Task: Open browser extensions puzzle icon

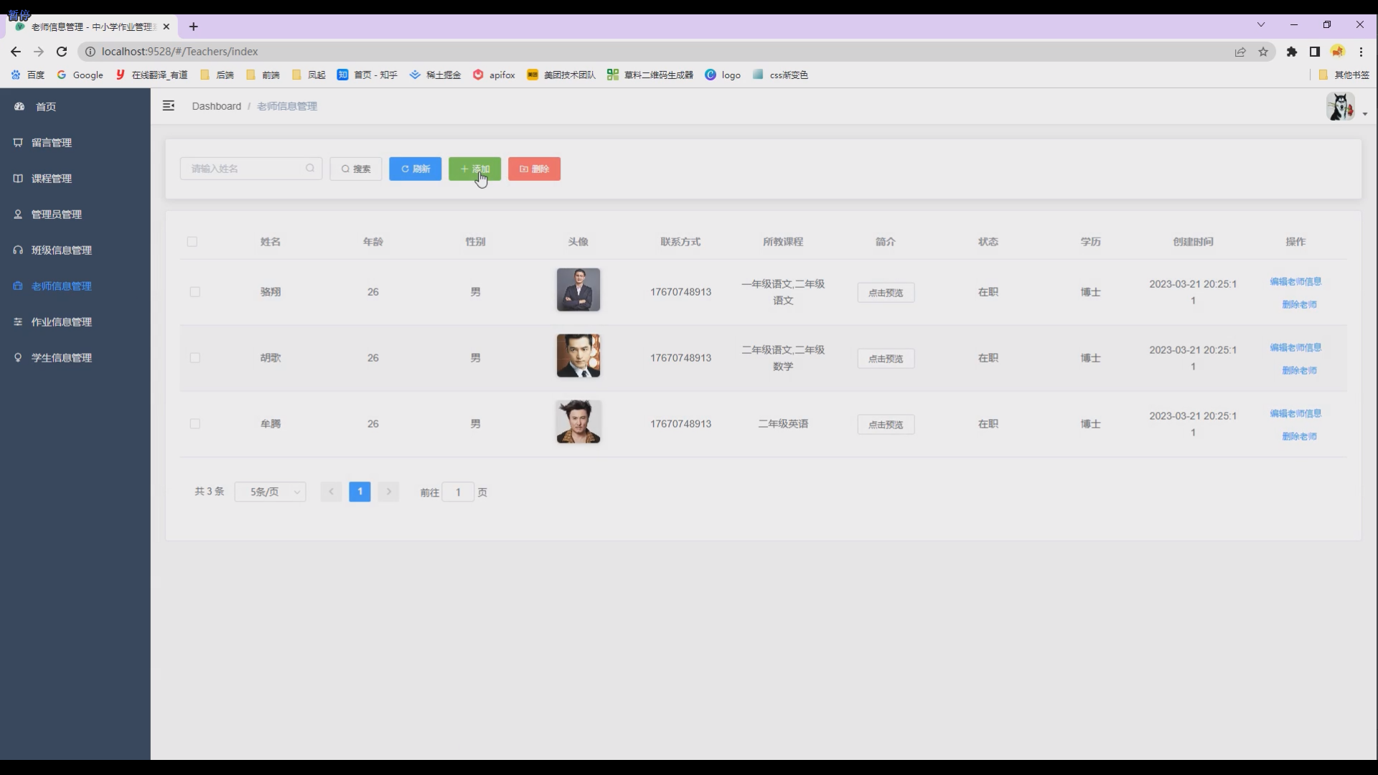Action: tap(1292, 52)
